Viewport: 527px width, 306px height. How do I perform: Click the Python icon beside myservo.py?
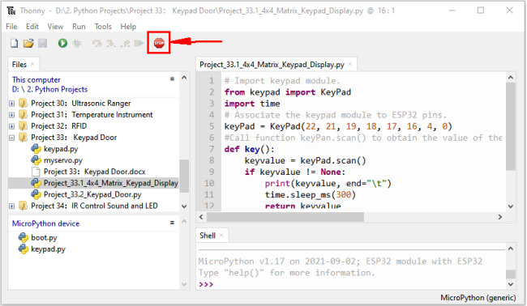click(x=36, y=160)
